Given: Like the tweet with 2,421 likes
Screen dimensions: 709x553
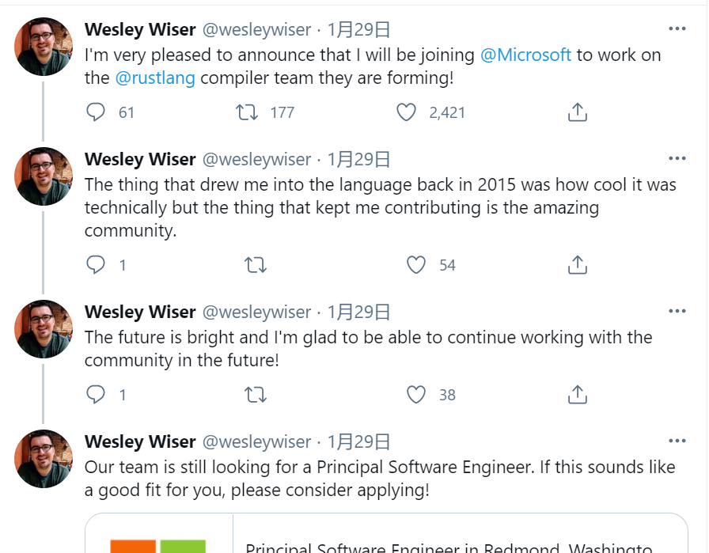Looking at the screenshot, I should click(x=406, y=112).
